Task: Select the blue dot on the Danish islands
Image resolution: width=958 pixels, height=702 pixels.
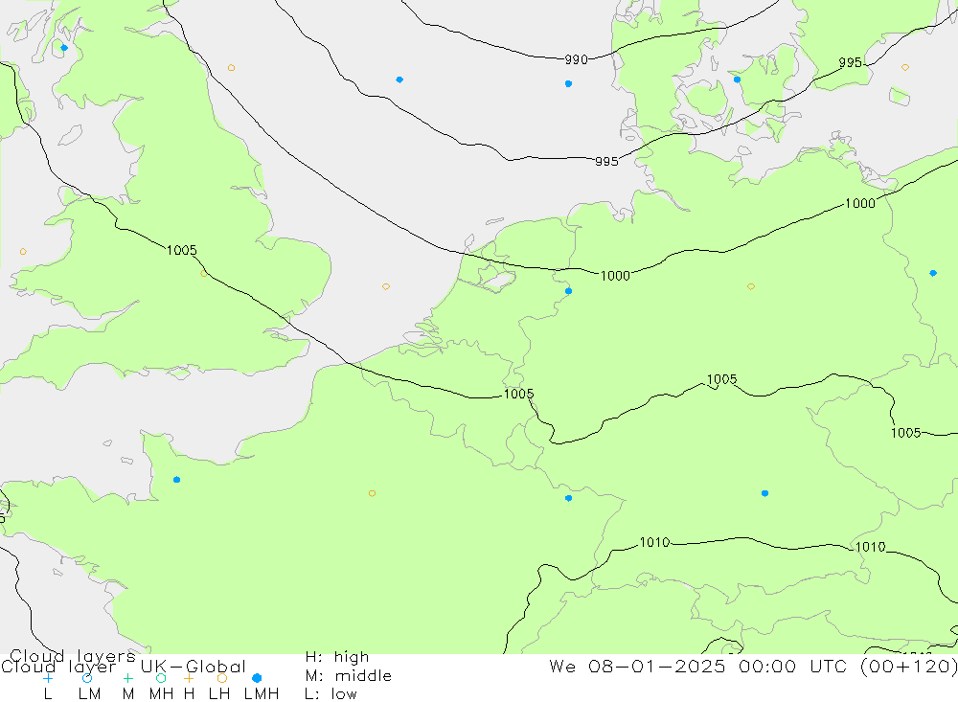Action: [x=737, y=79]
